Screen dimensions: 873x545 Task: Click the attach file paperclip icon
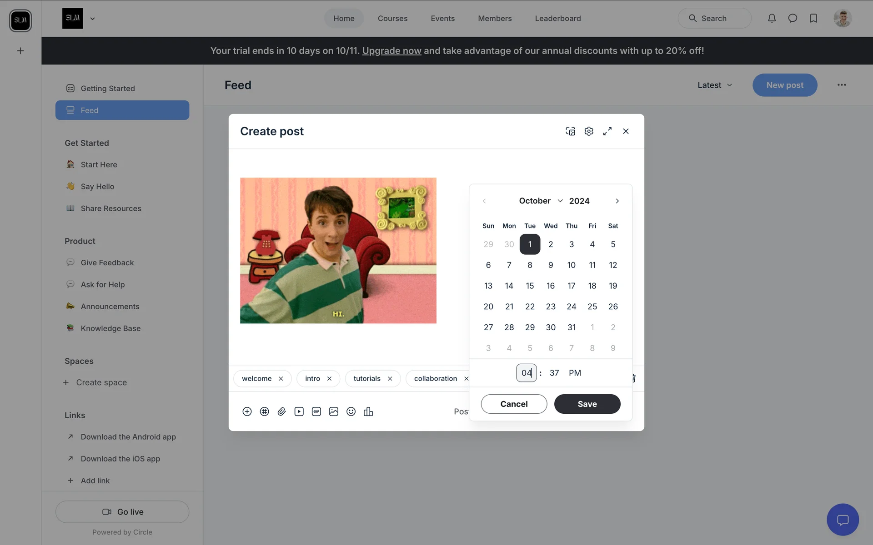click(282, 411)
